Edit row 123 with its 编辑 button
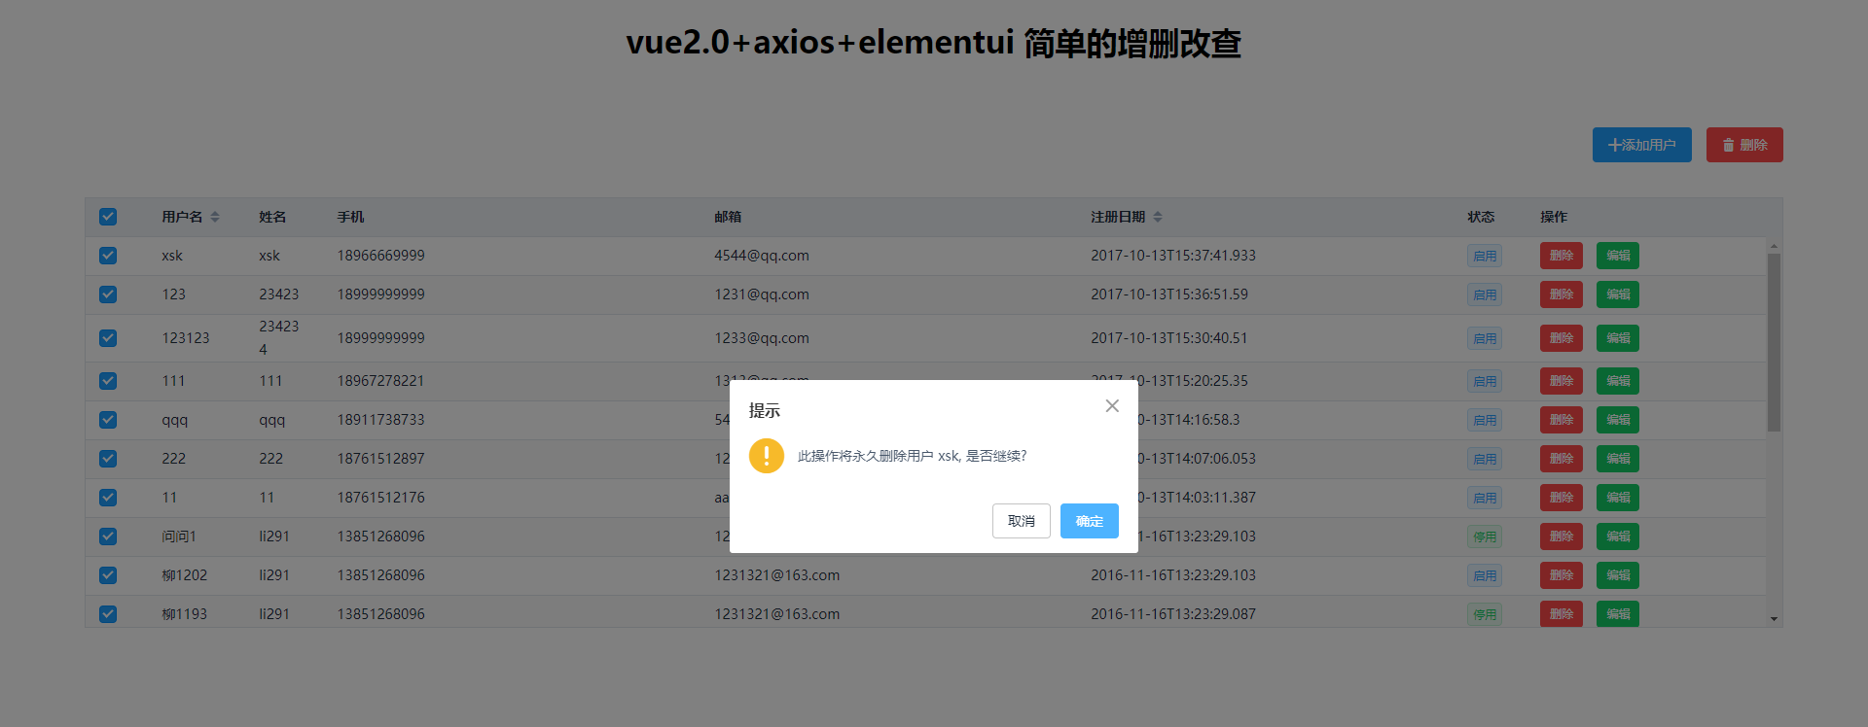 coord(1618,294)
